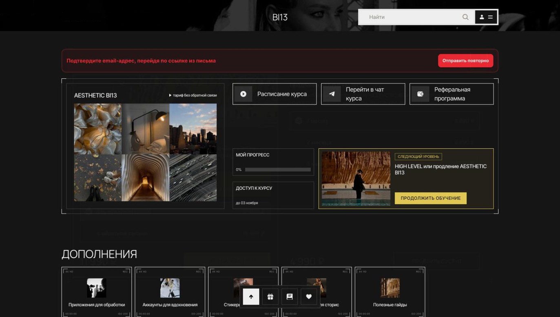This screenshot has width=560, height=317.
Task: Open favorites heart icon
Action: pos(309,297)
